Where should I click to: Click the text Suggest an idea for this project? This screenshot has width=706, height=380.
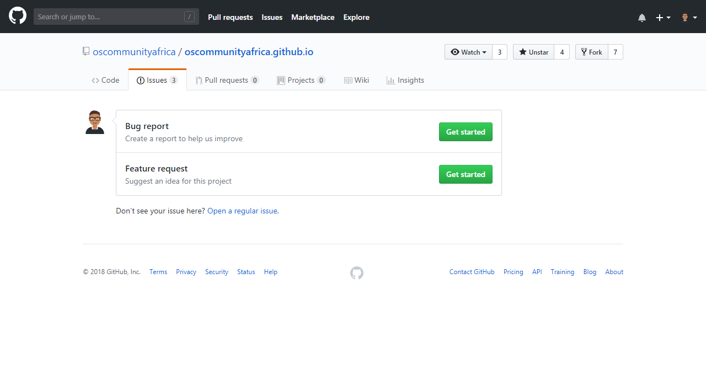click(x=178, y=181)
